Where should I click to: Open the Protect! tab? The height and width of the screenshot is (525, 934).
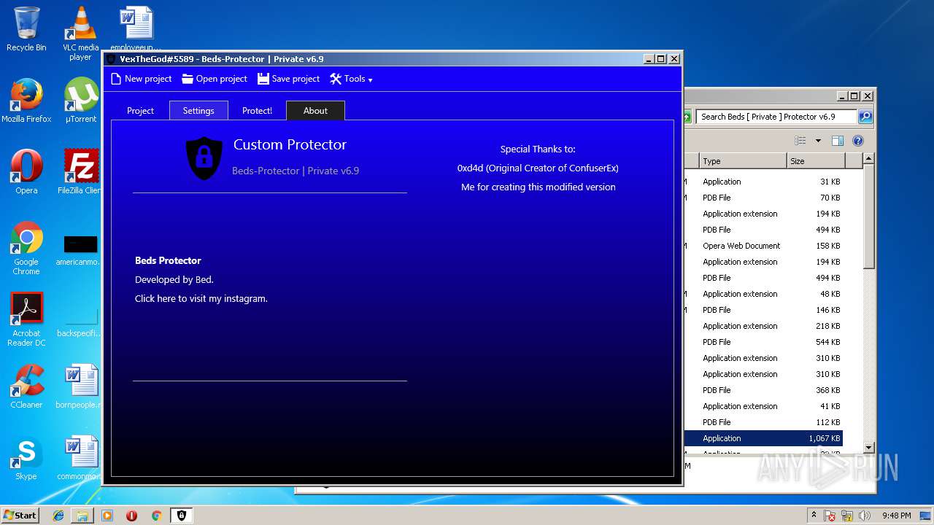[x=257, y=111]
